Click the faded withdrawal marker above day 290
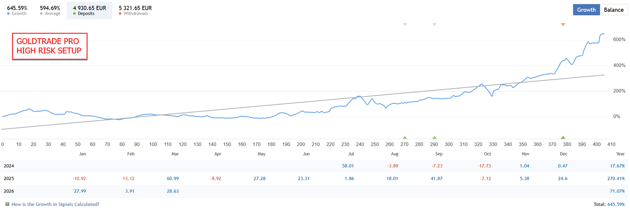This screenshot has width=630, height=210. [x=434, y=25]
